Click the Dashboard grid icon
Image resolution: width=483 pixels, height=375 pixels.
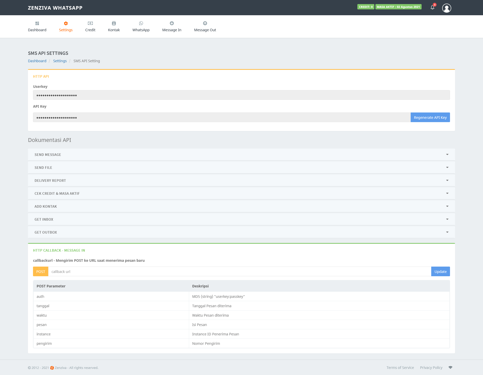pyautogui.click(x=37, y=23)
